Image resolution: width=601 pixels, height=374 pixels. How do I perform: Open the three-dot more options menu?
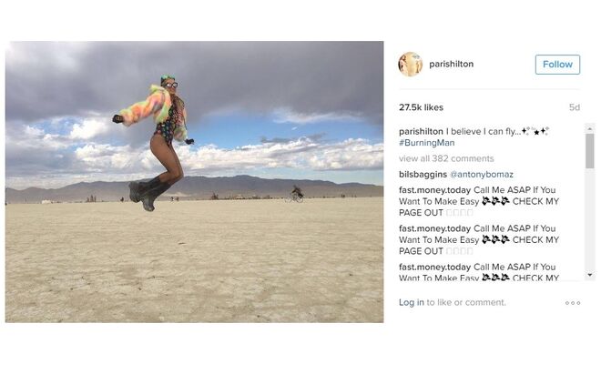(x=573, y=303)
